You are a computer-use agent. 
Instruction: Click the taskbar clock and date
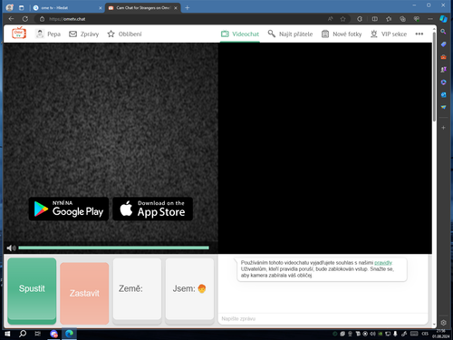441,334
